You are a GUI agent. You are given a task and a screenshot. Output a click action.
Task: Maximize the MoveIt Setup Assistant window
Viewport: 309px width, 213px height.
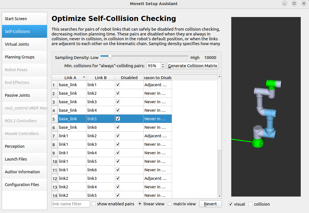294,3
